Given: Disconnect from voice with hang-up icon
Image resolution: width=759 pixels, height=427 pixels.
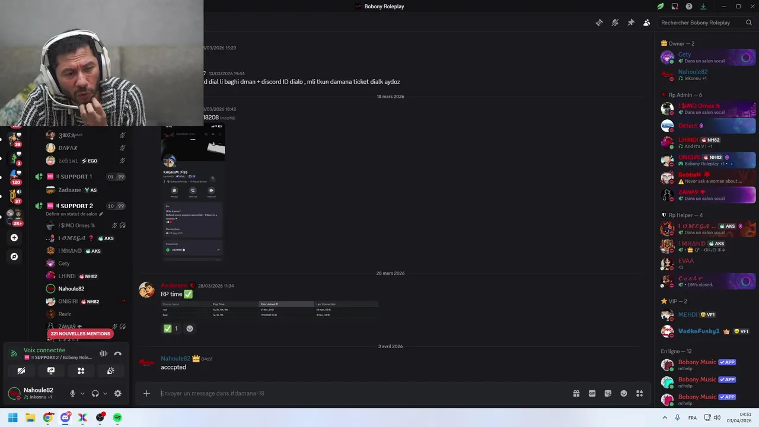Looking at the screenshot, I should 117,353.
